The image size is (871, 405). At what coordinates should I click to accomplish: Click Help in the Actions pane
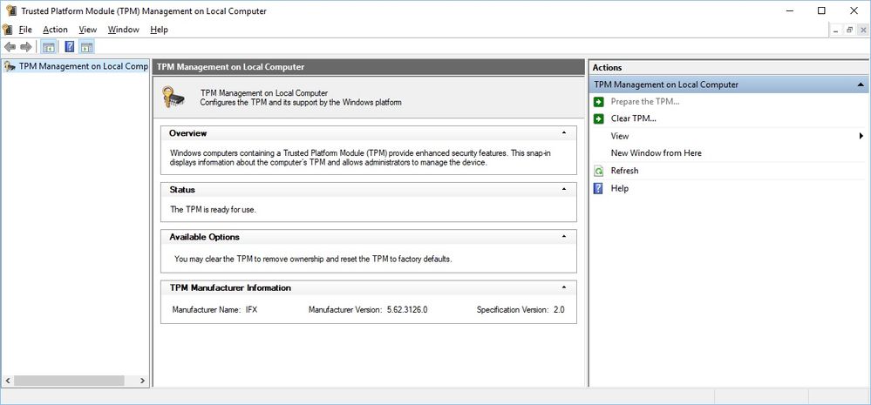click(619, 189)
